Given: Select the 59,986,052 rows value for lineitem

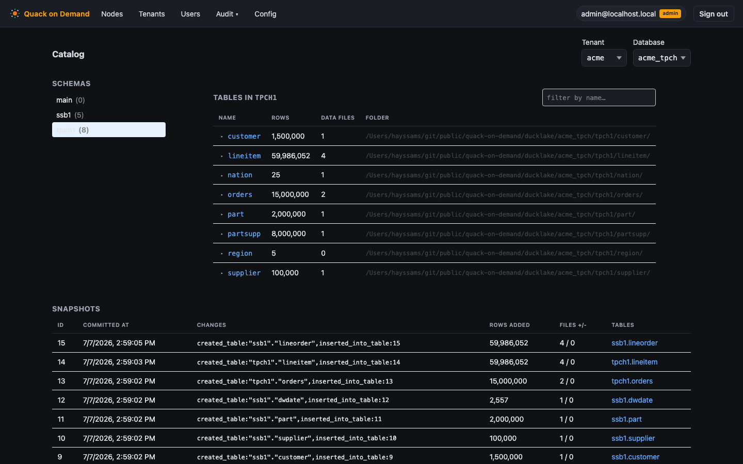Looking at the screenshot, I should tap(290, 156).
